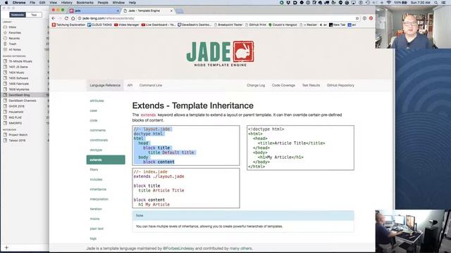
Task: Open the Command Line tab
Action: pyautogui.click(x=151, y=86)
